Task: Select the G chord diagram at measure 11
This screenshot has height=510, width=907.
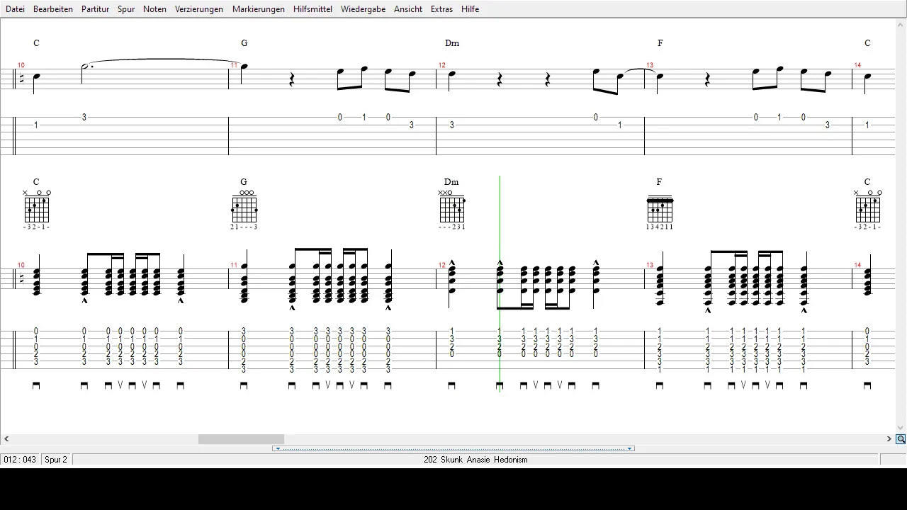Action: tap(244, 210)
